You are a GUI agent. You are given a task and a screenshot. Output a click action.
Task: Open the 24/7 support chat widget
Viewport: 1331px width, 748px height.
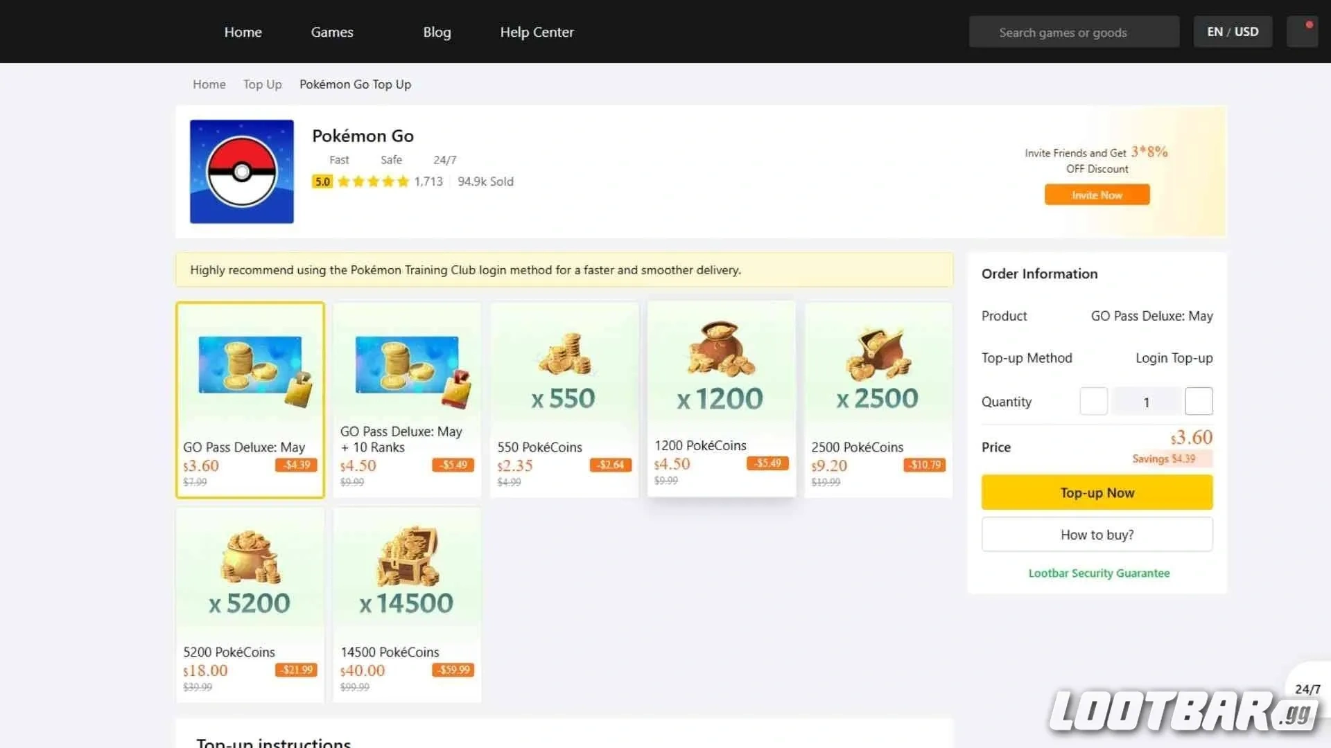[x=1307, y=688]
